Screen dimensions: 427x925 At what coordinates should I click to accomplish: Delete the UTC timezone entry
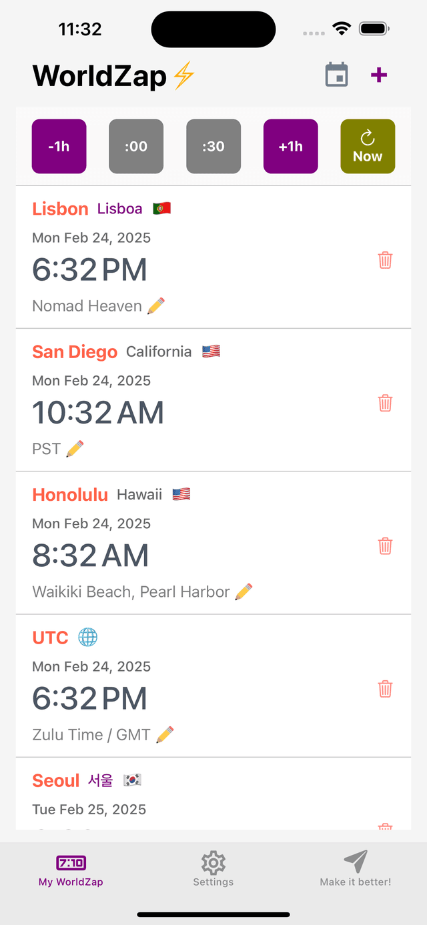click(x=385, y=688)
